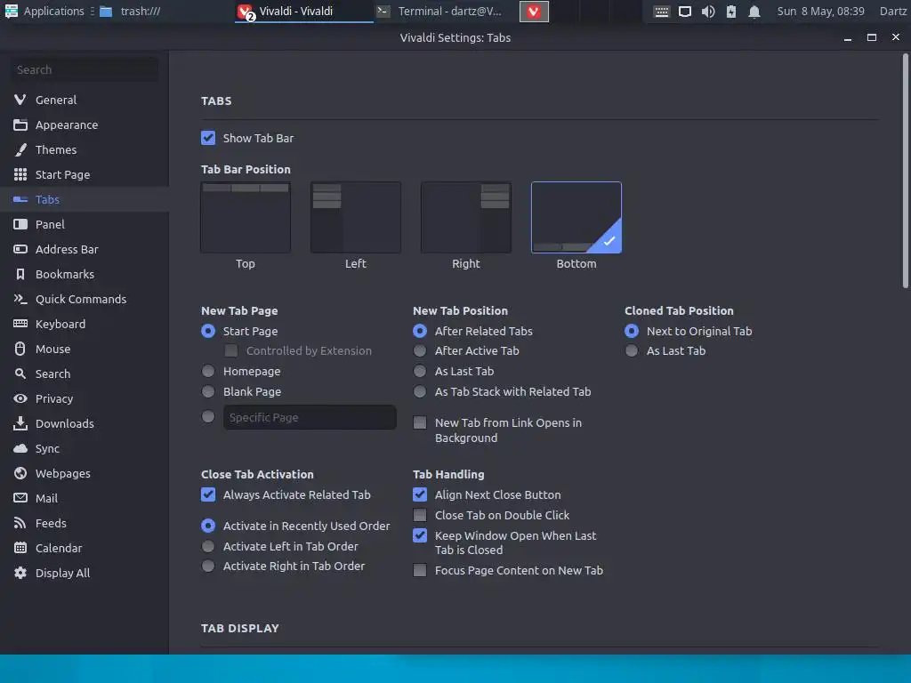Click the Panel sidebar icon

pyautogui.click(x=20, y=224)
